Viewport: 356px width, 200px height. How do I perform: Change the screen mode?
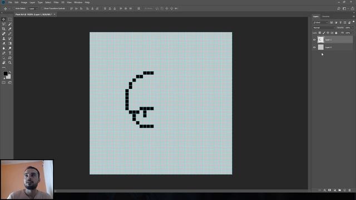[x=10, y=83]
